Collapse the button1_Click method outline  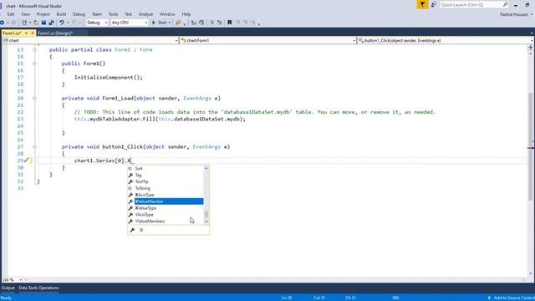coord(34,147)
